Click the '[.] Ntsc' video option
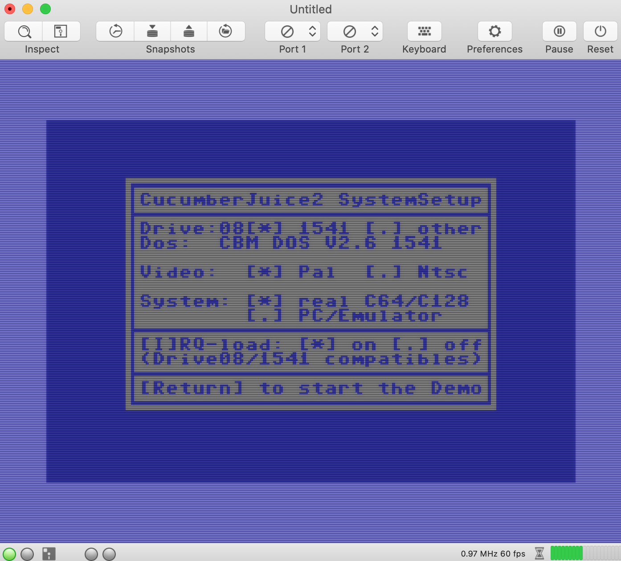Image resolution: width=621 pixels, height=561 pixels. click(x=417, y=272)
